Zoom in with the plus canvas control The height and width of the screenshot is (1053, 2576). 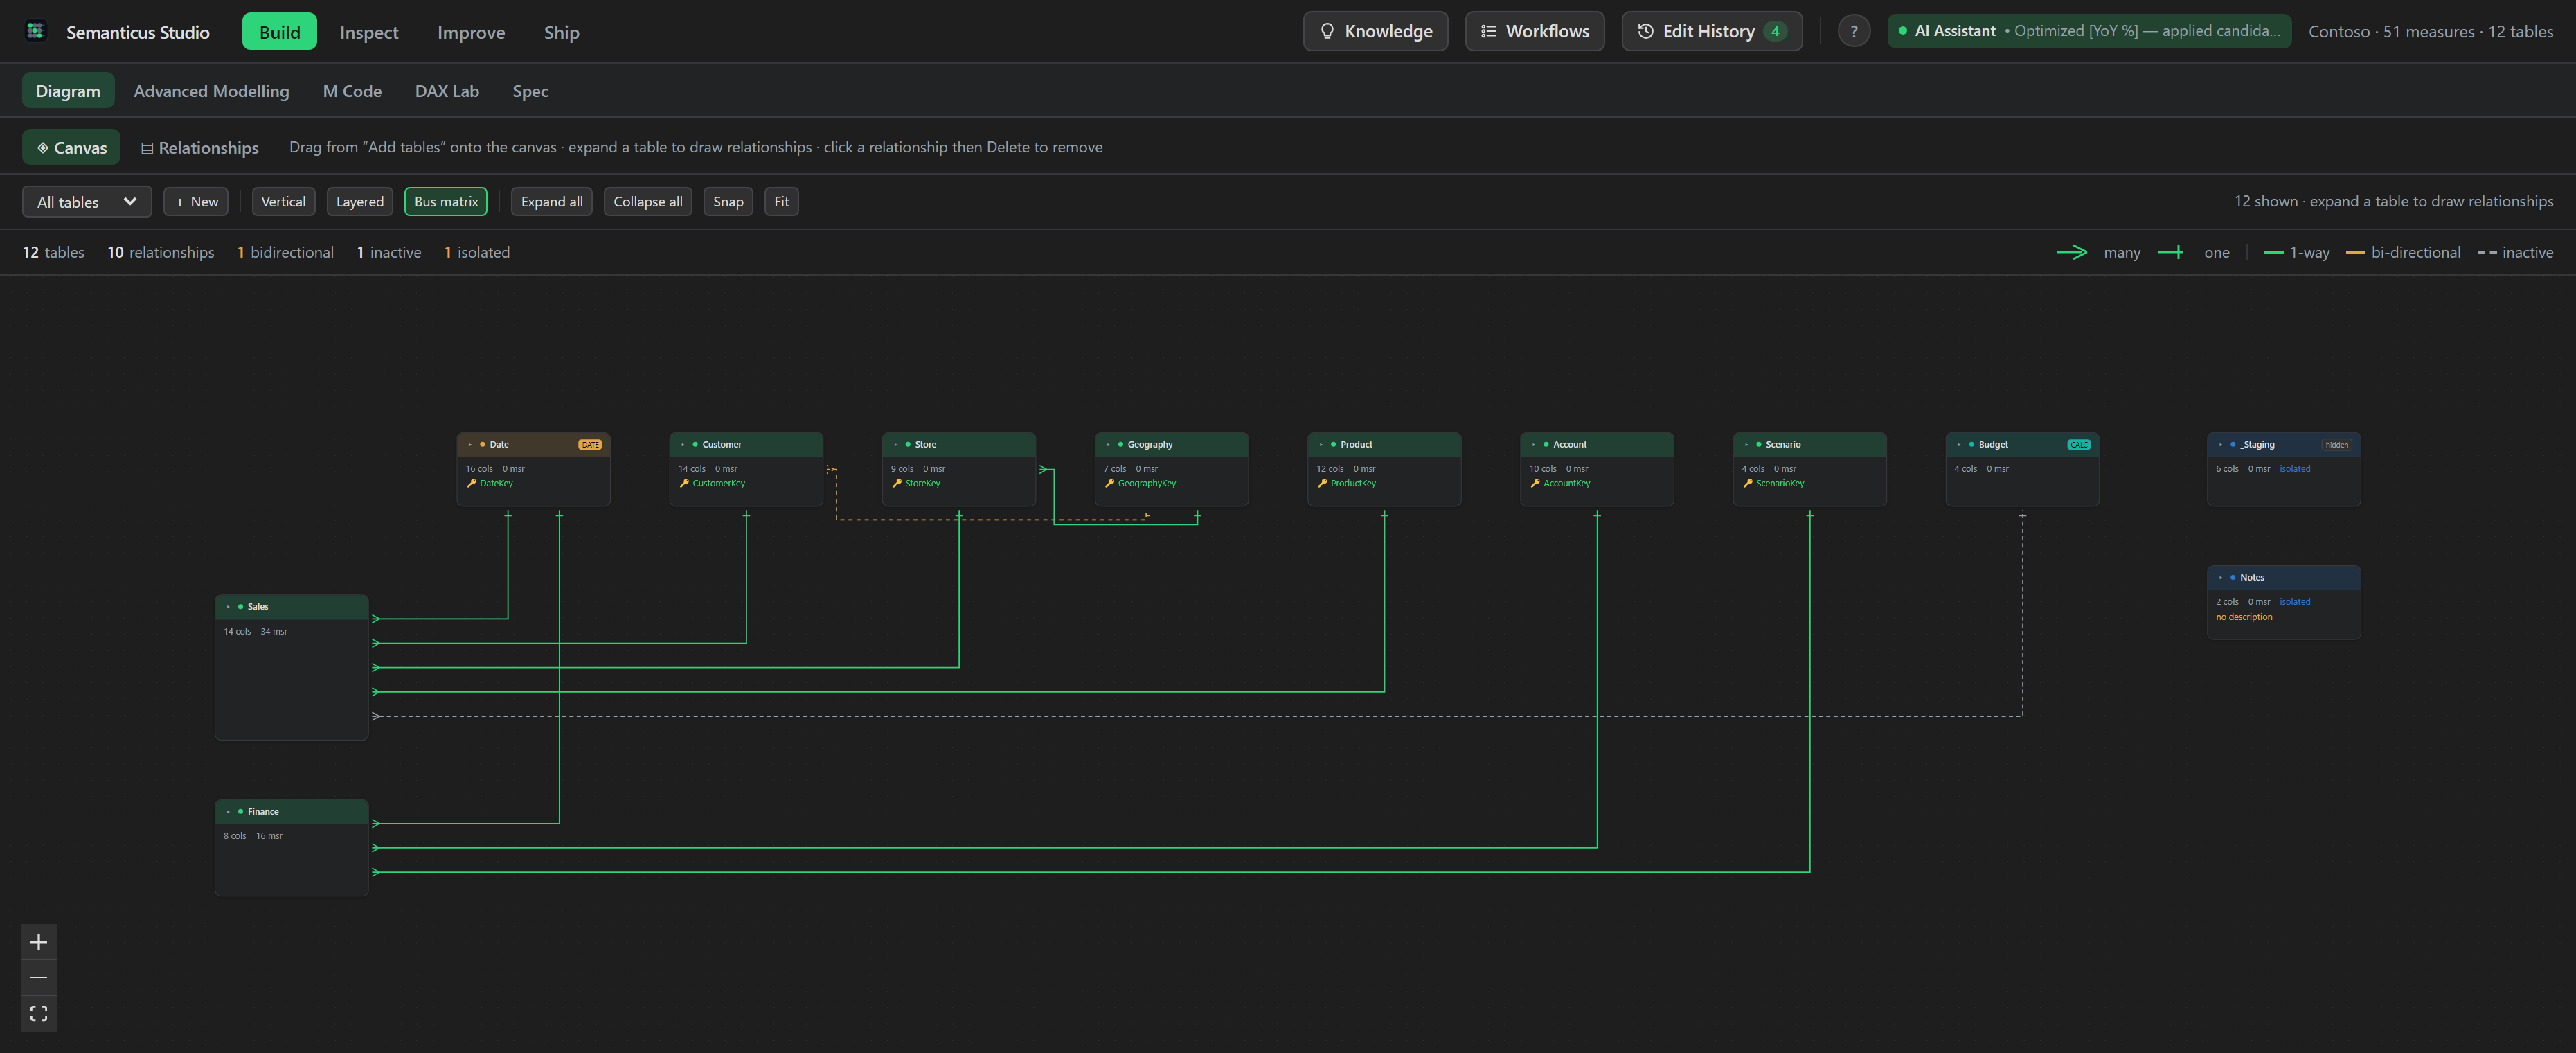click(x=39, y=942)
